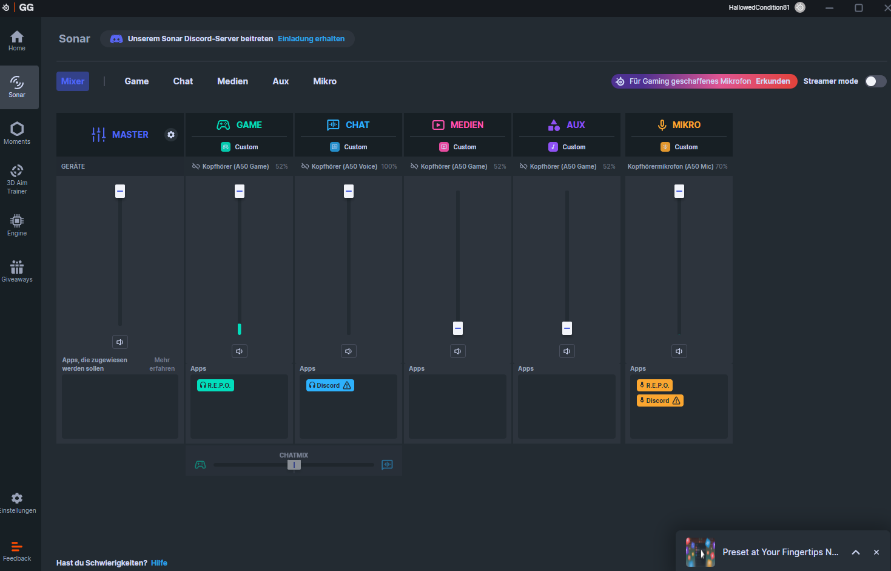Switch to the Mikro tab
The width and height of the screenshot is (891, 571).
point(325,81)
